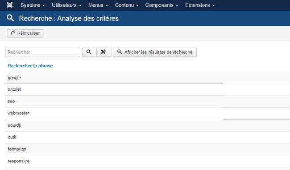
Task: Expand the Menus dropdown
Action: click(98, 5)
